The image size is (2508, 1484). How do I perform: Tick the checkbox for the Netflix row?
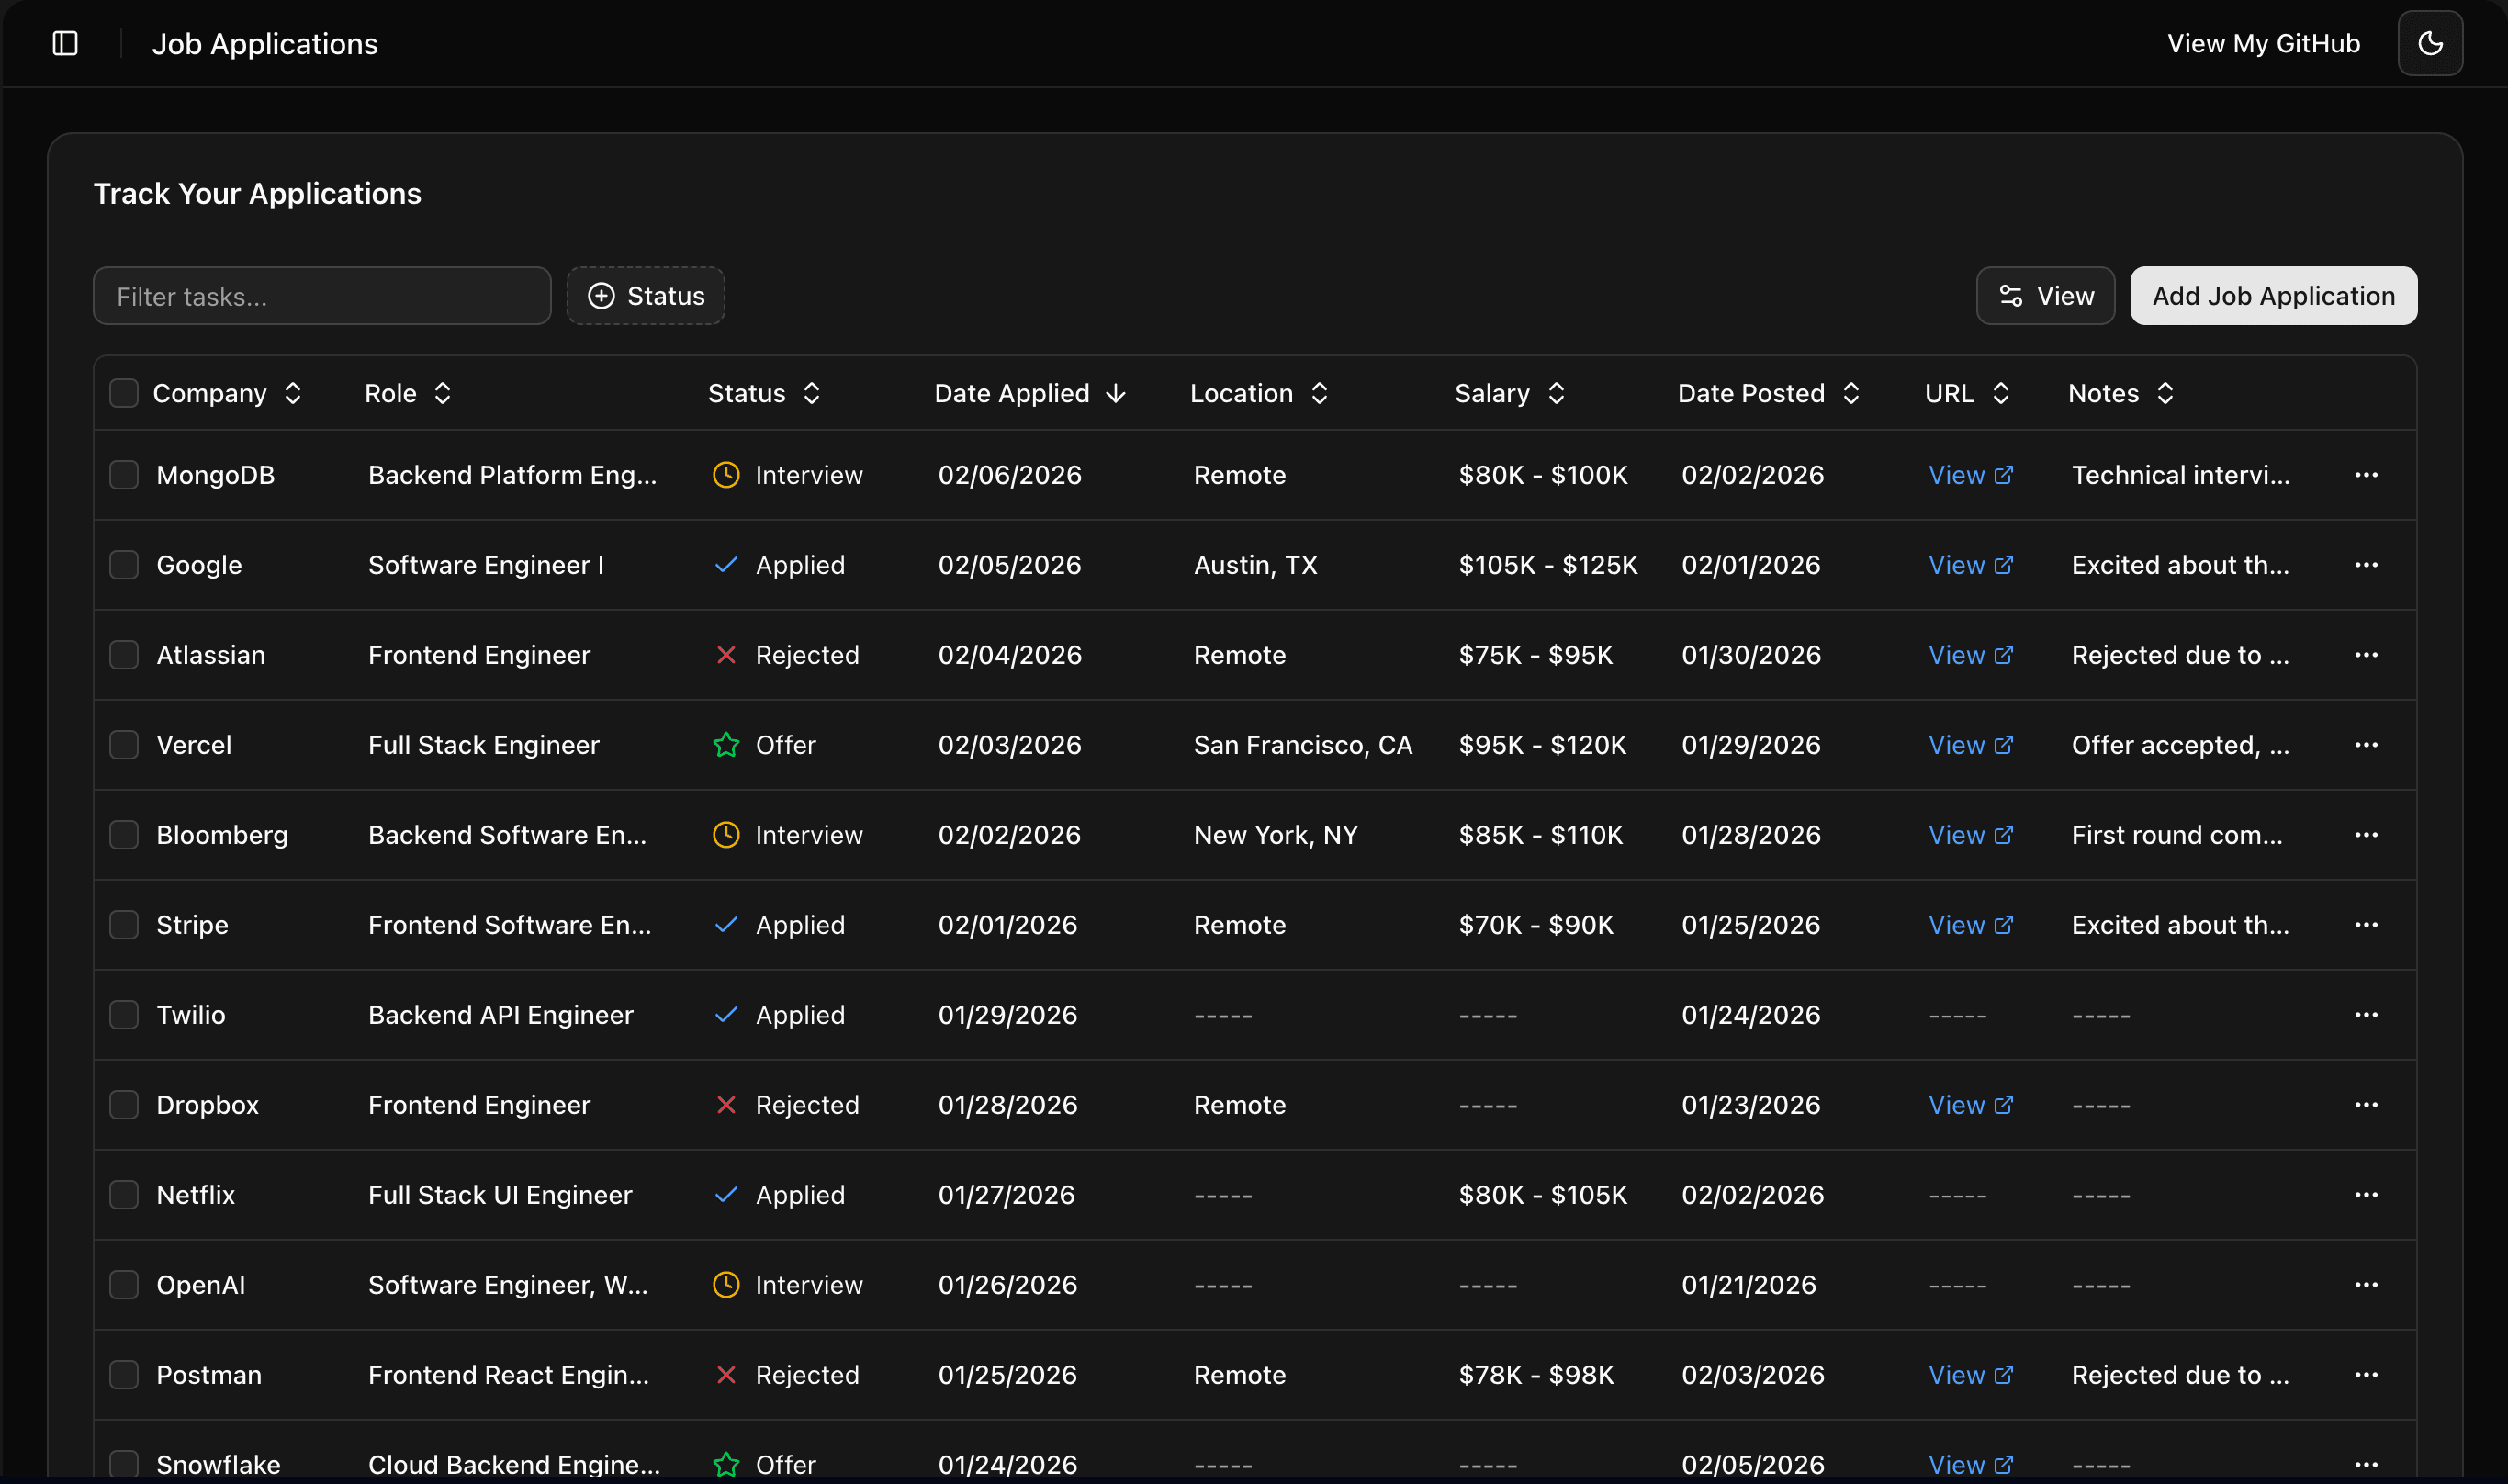(124, 1195)
